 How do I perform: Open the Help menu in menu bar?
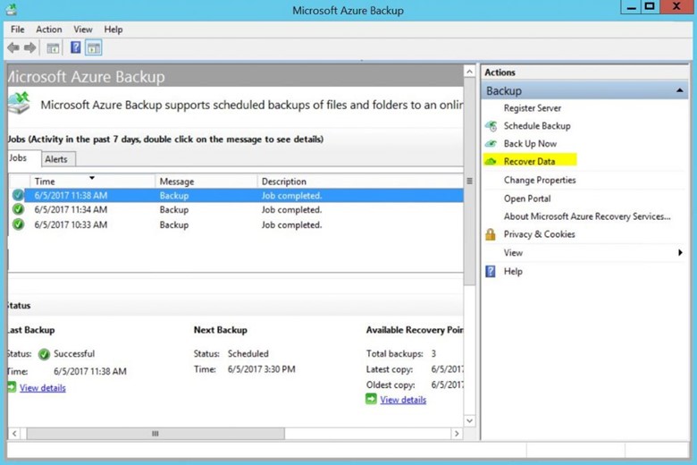click(x=113, y=30)
